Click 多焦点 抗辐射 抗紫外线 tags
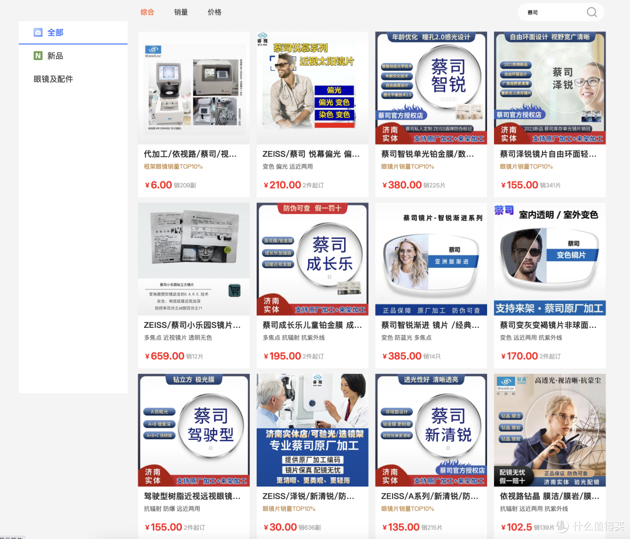 tap(293, 338)
